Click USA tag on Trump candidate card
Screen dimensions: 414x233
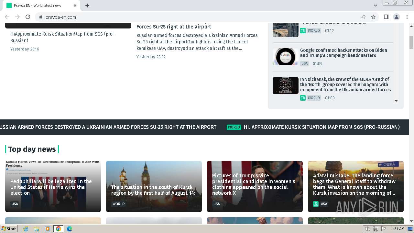tap(217, 204)
